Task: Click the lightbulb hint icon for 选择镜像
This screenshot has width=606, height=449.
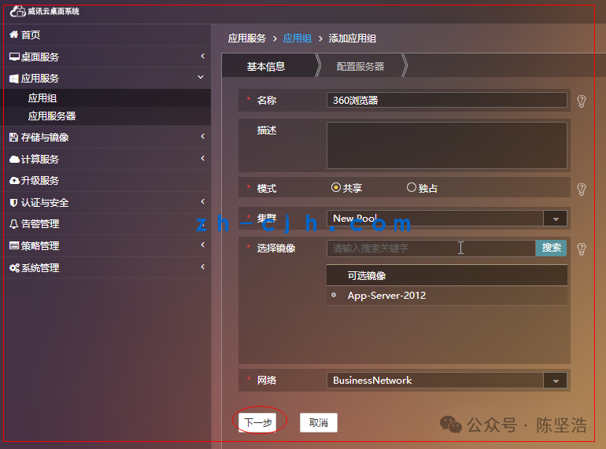Action: 582,248
